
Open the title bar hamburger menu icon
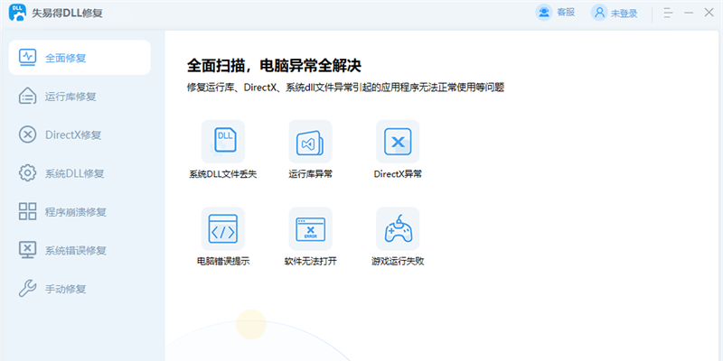coord(668,13)
